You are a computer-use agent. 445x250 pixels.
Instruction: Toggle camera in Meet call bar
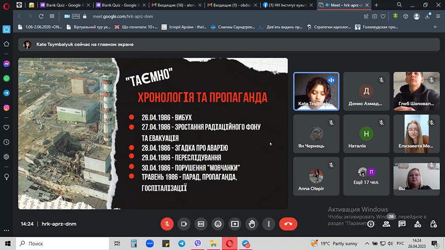pyautogui.click(x=184, y=224)
